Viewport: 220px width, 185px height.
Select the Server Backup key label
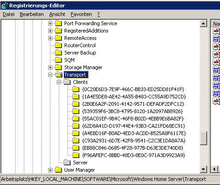click(80, 53)
